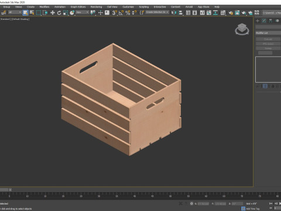Image resolution: width=281 pixels, height=211 pixels.
Task: Click the object name field in Modify panel
Action: tap(268, 27)
